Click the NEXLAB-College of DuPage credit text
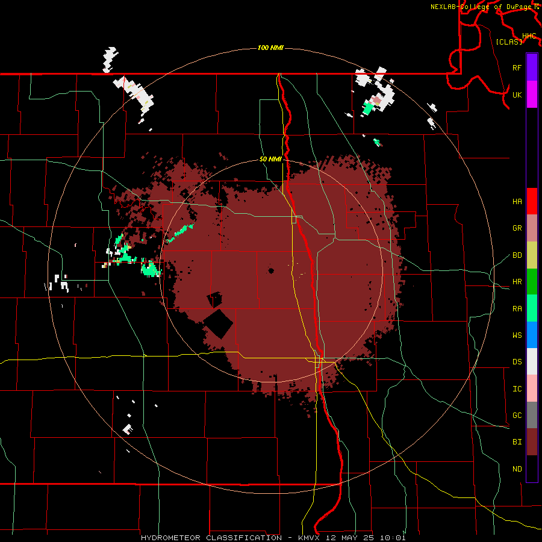Viewport: 542px width, 542px height. click(x=482, y=7)
